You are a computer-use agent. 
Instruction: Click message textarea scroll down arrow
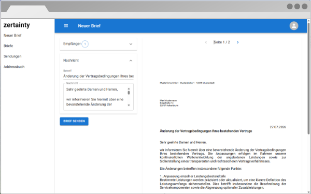tap(129, 105)
